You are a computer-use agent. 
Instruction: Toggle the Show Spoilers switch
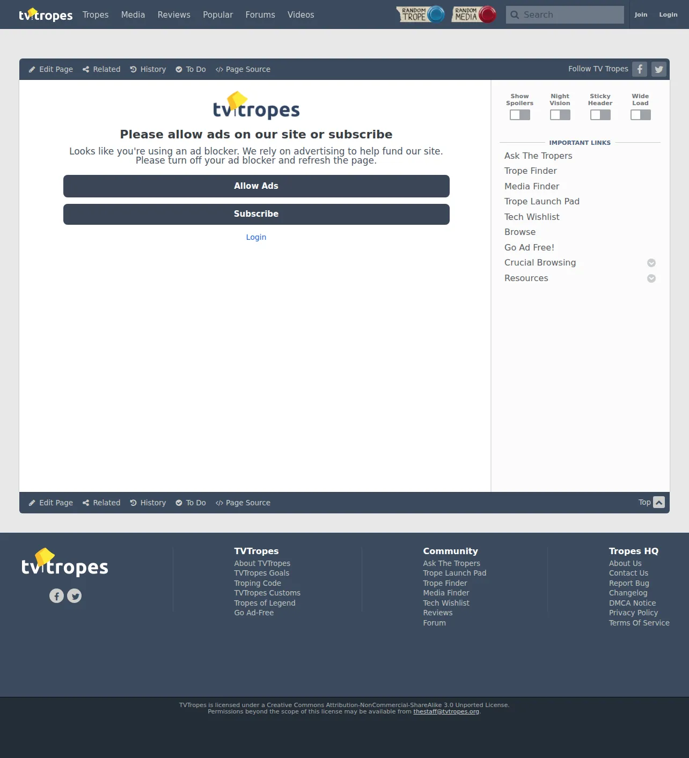(x=520, y=115)
